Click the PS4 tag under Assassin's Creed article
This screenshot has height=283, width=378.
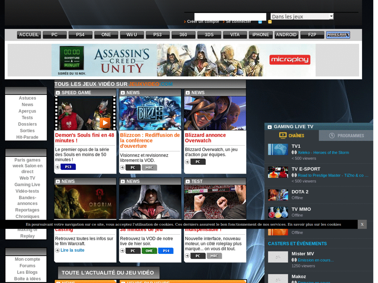click(x=166, y=251)
